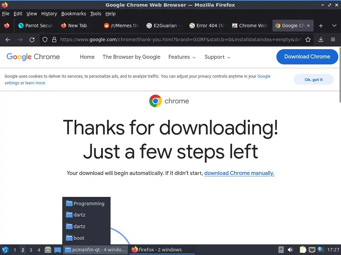341x255 pixels.
Task: Close the active Google Chrome tab
Action: coord(308,26)
